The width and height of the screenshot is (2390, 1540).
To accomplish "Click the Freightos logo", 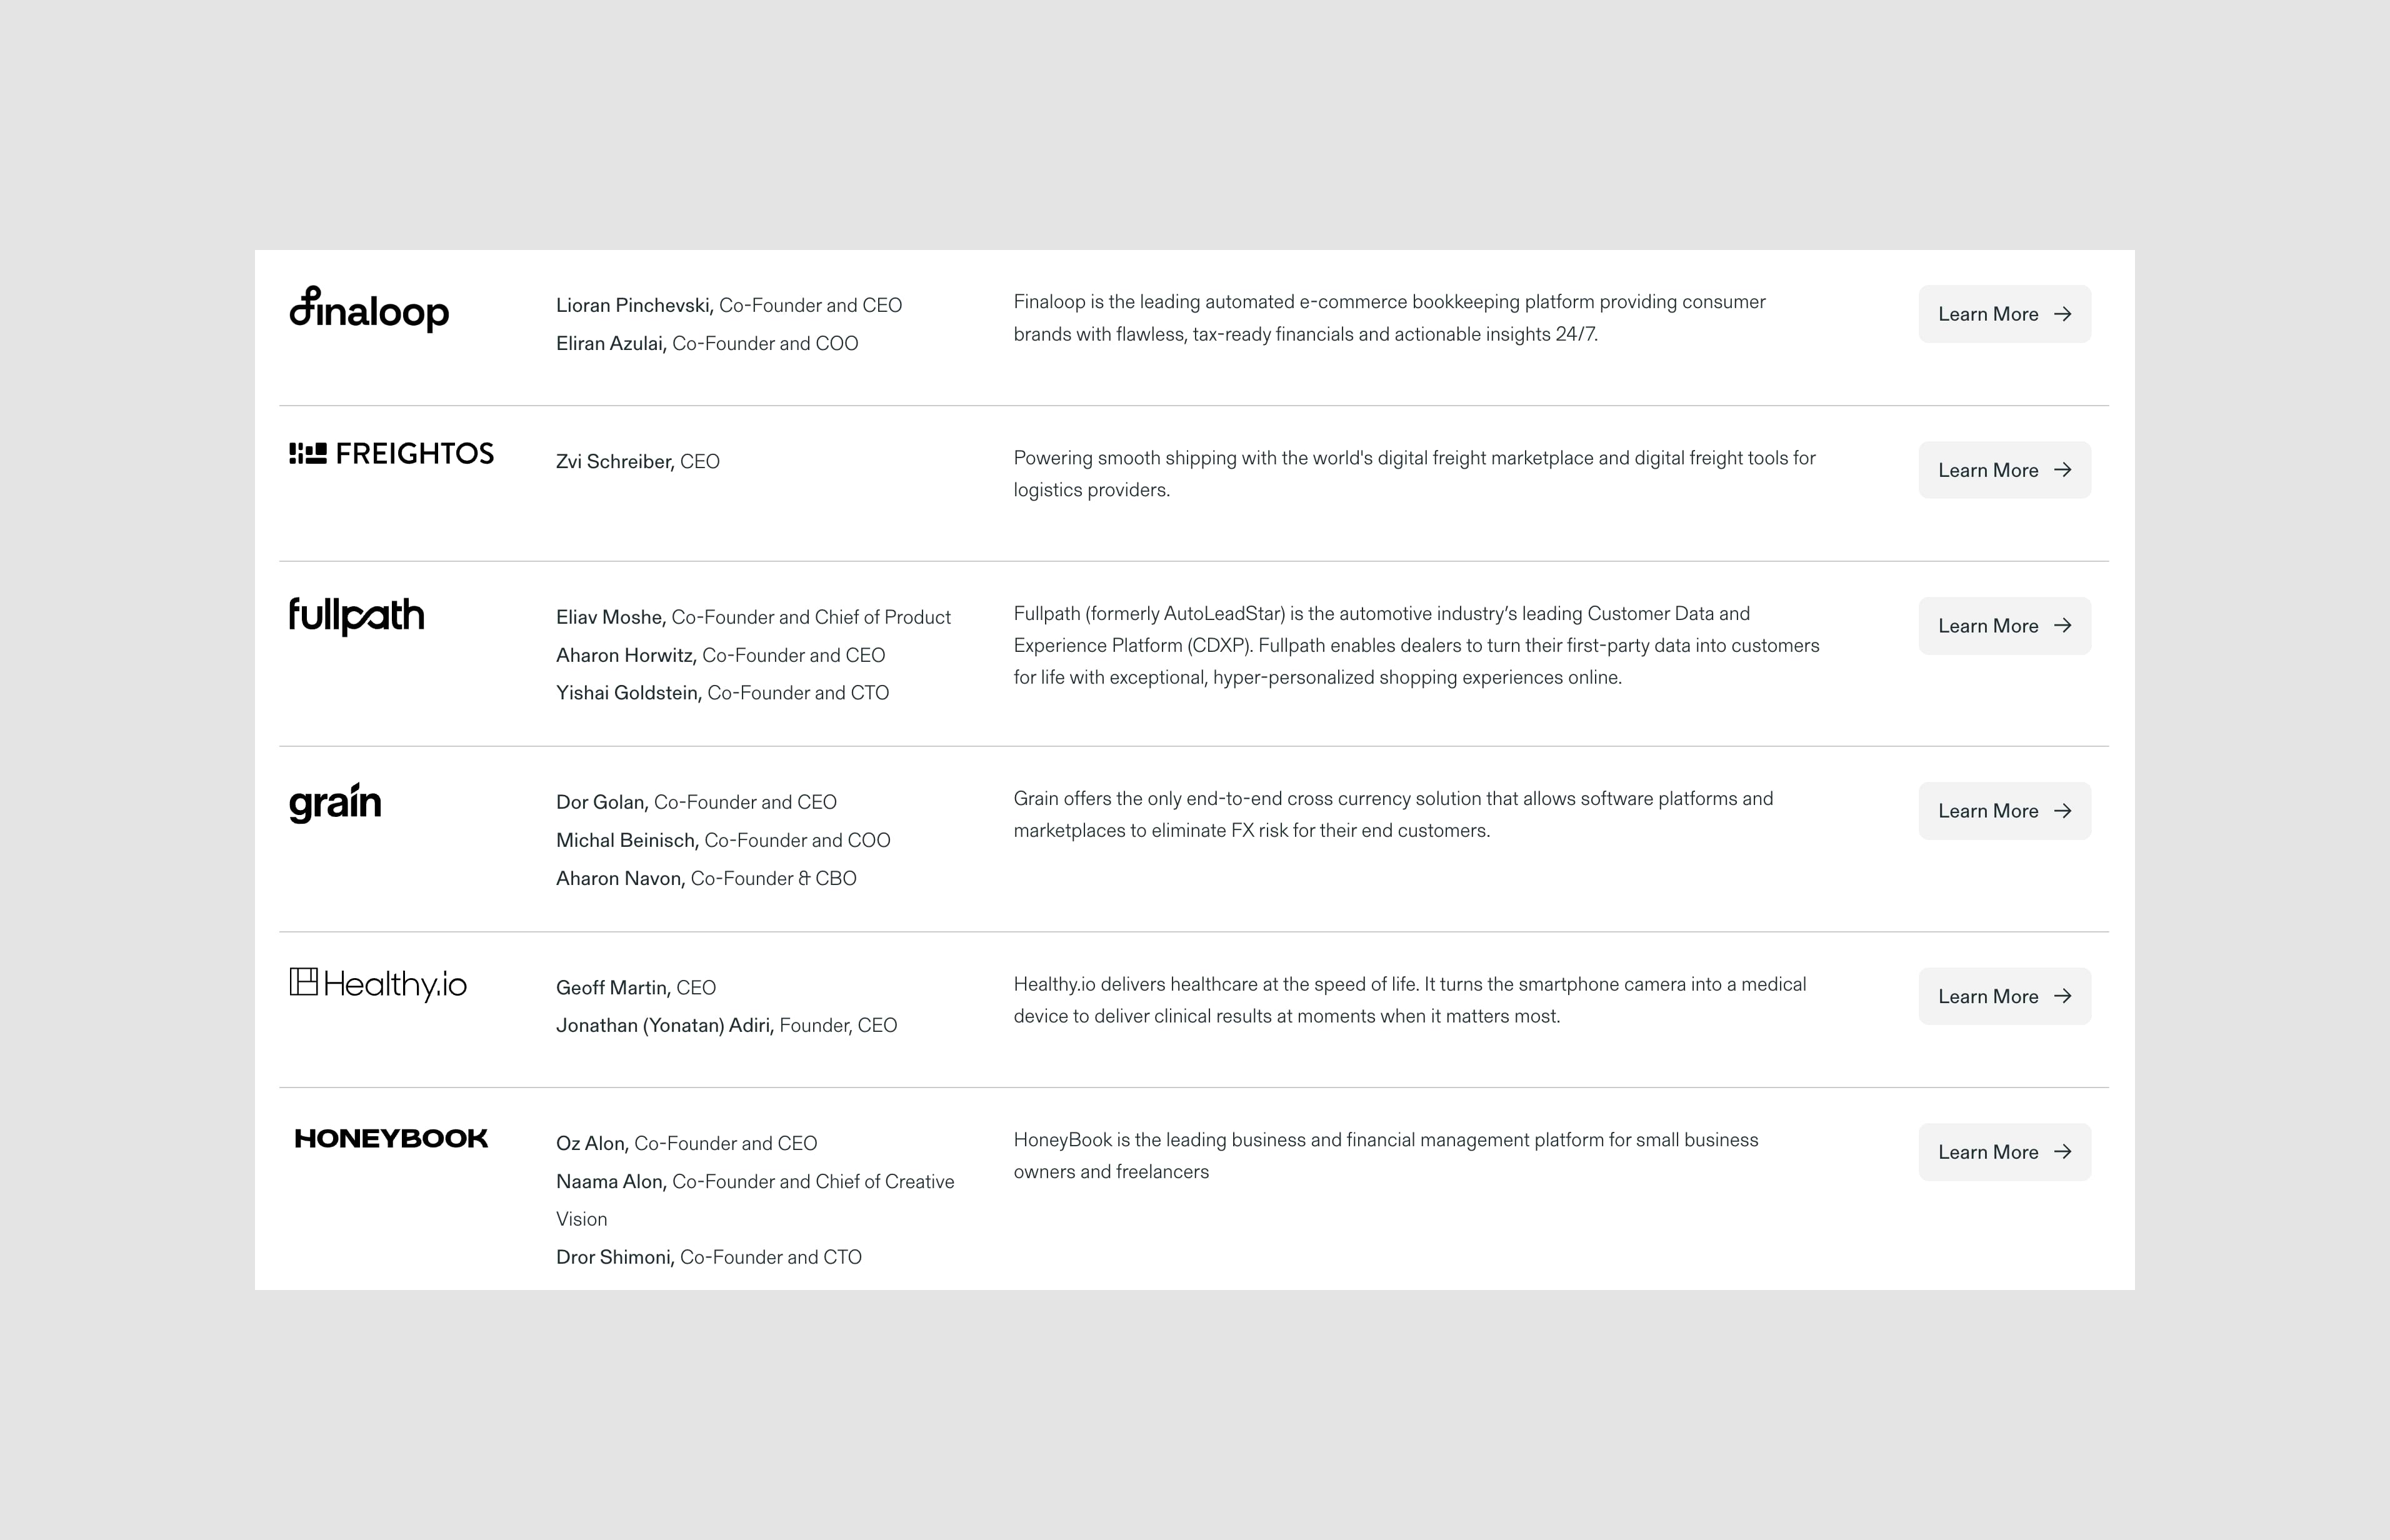I will tap(391, 454).
